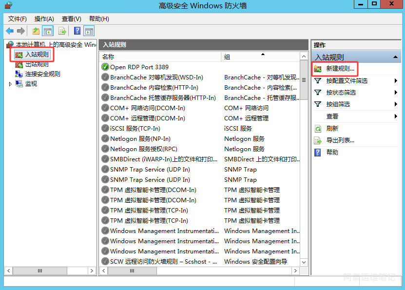Select SCW 远程访问防火墙规则 – Scshost rule
The height and width of the screenshot is (290, 405).
click(163, 262)
